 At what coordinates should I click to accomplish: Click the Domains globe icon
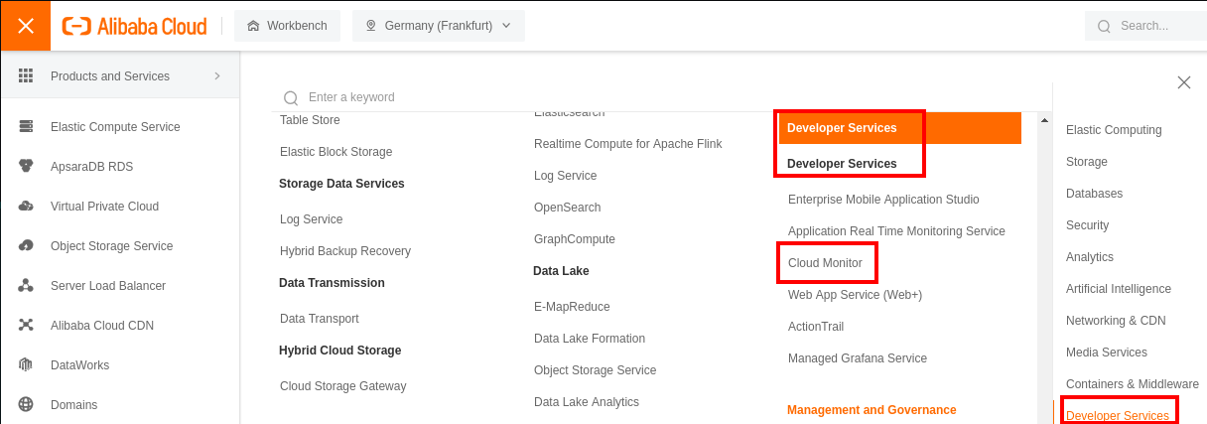point(27,405)
